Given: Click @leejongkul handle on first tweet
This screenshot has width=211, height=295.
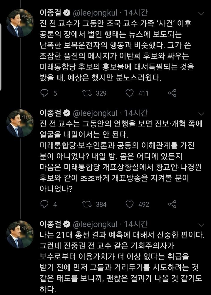Looking at the screenshot, I should coord(94,13).
